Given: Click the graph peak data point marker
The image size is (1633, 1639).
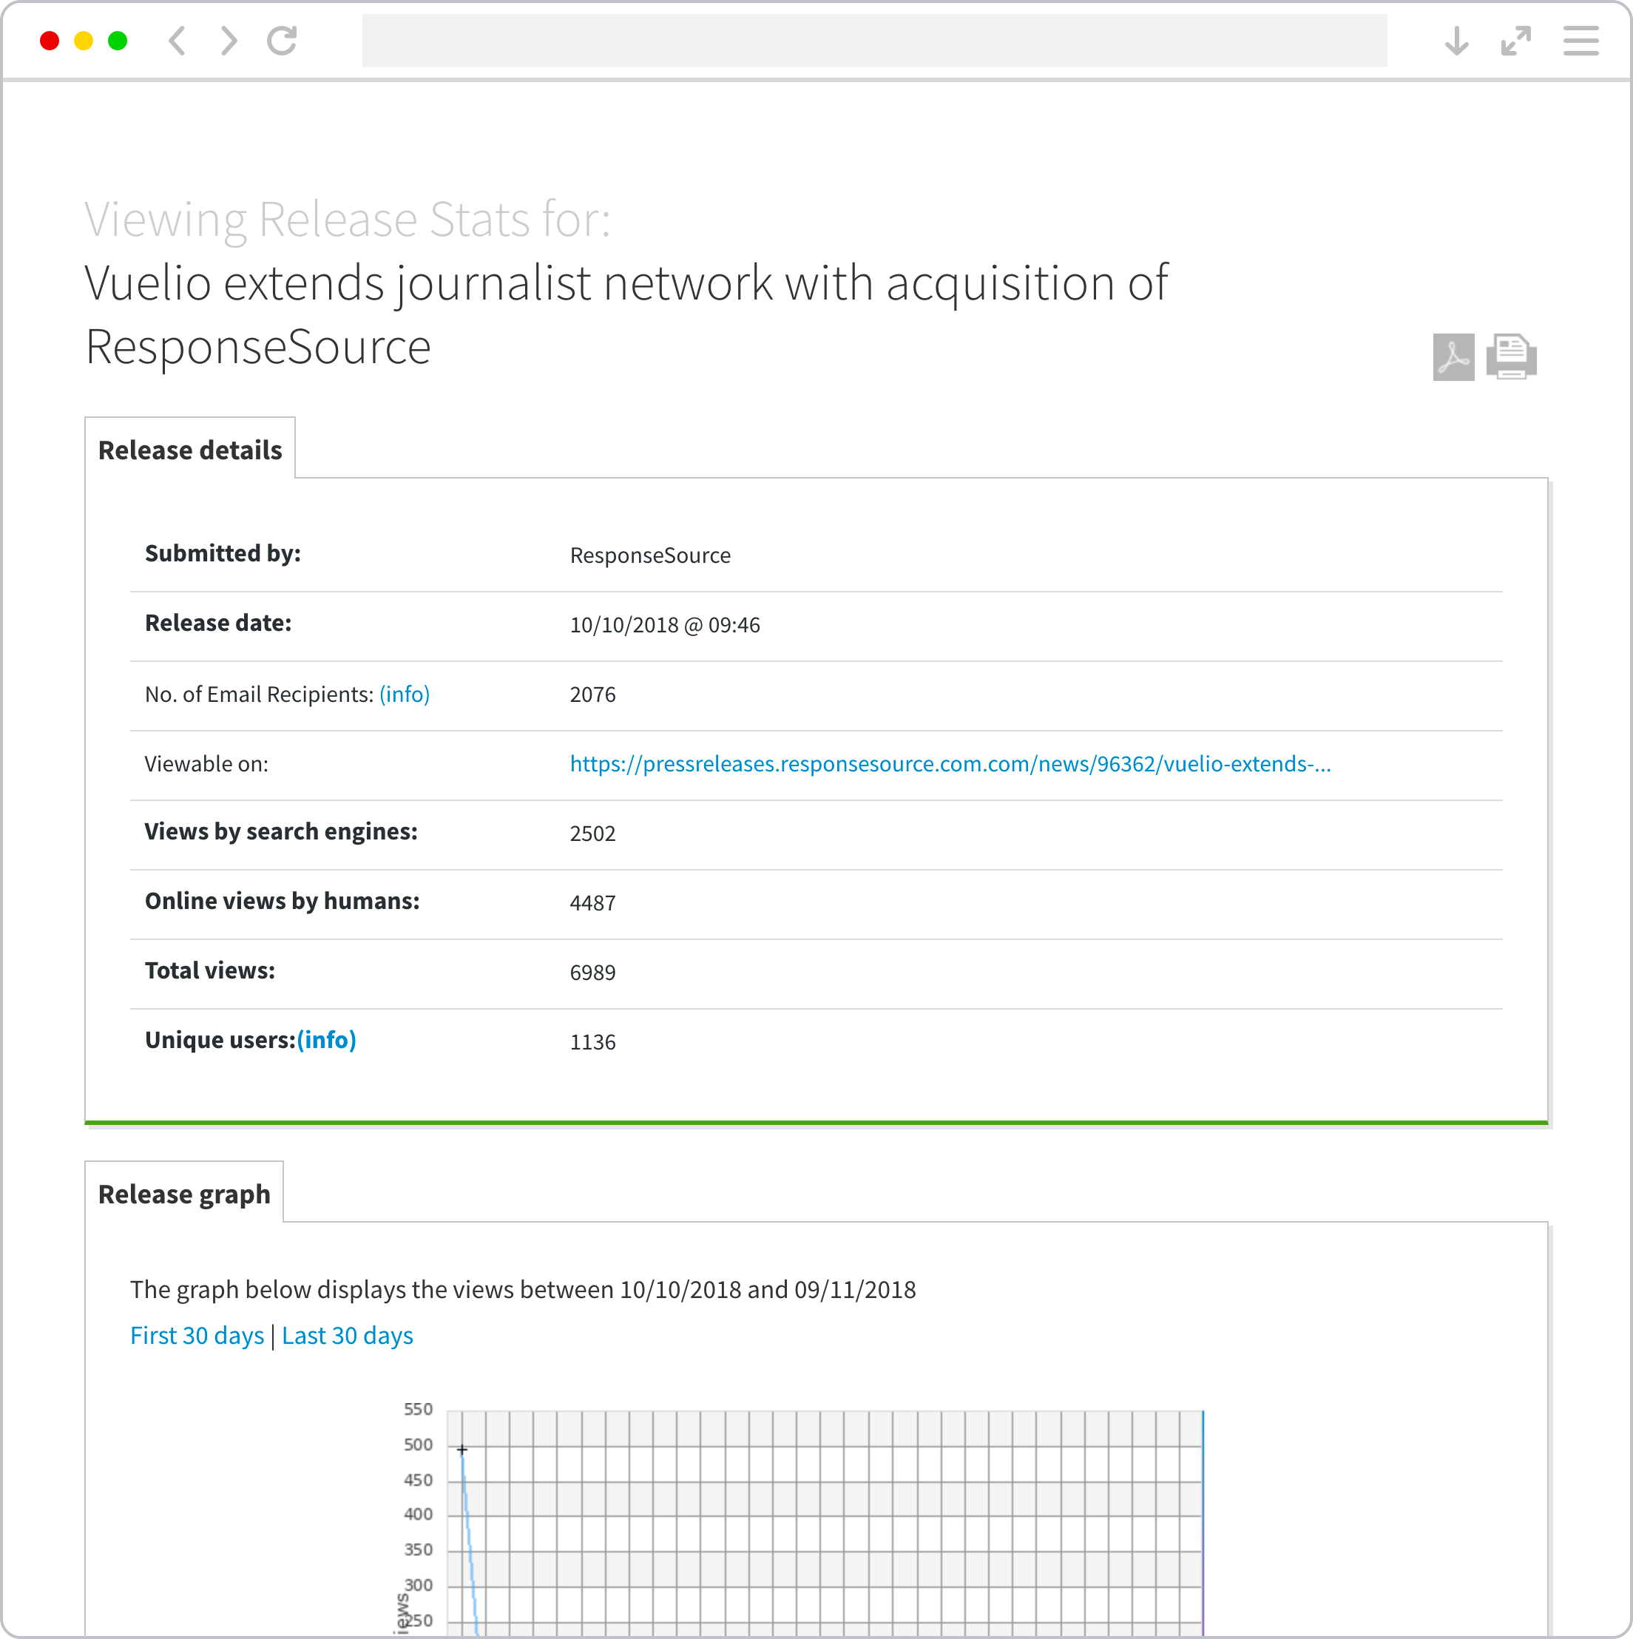Looking at the screenshot, I should (462, 1449).
